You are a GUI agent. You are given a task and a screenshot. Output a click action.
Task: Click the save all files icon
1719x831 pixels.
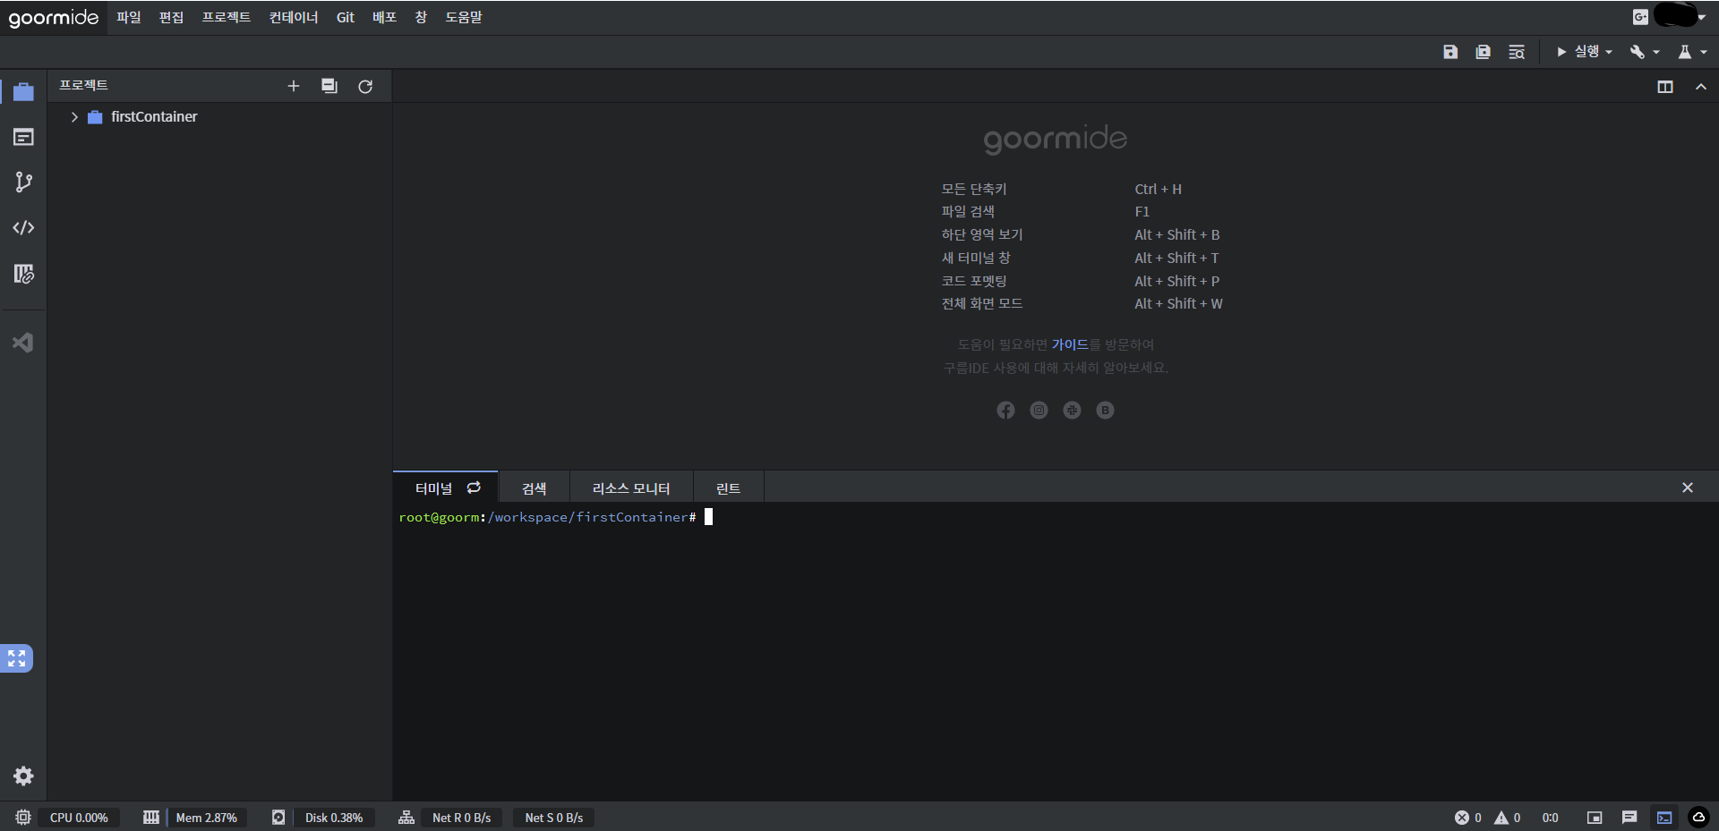1483,52
